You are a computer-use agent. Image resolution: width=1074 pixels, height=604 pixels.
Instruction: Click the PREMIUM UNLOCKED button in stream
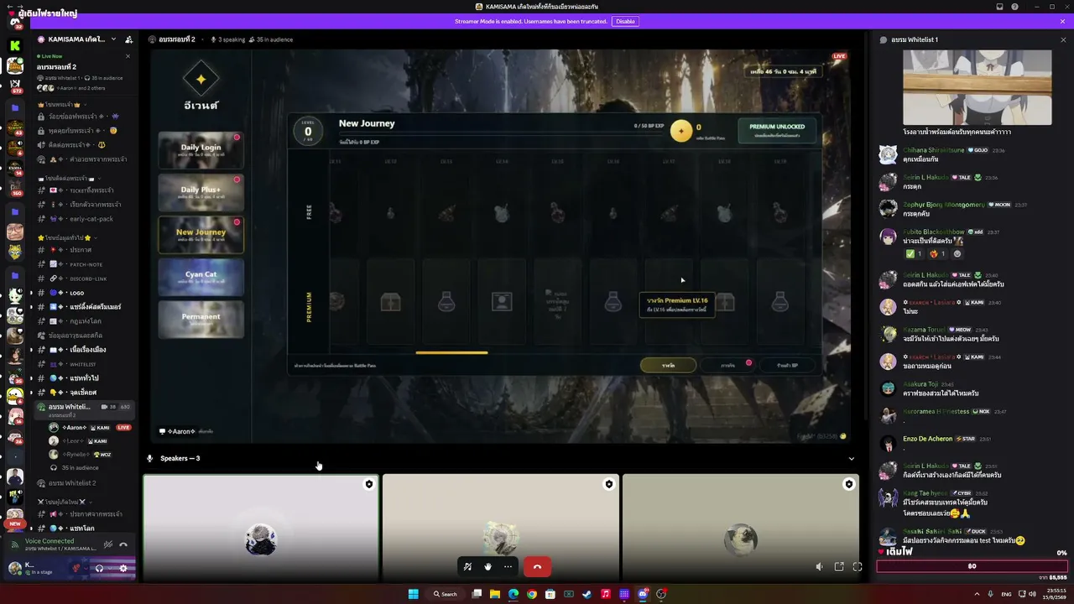coord(777,130)
